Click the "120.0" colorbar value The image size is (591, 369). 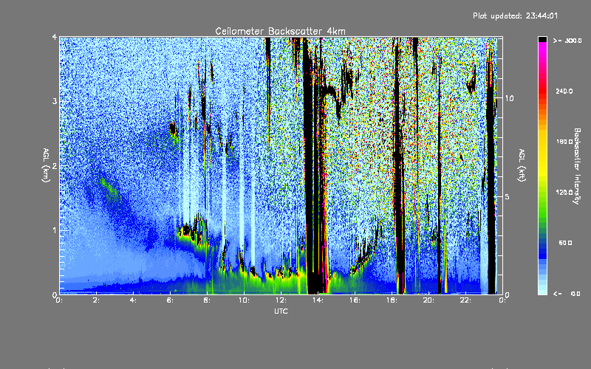click(564, 193)
